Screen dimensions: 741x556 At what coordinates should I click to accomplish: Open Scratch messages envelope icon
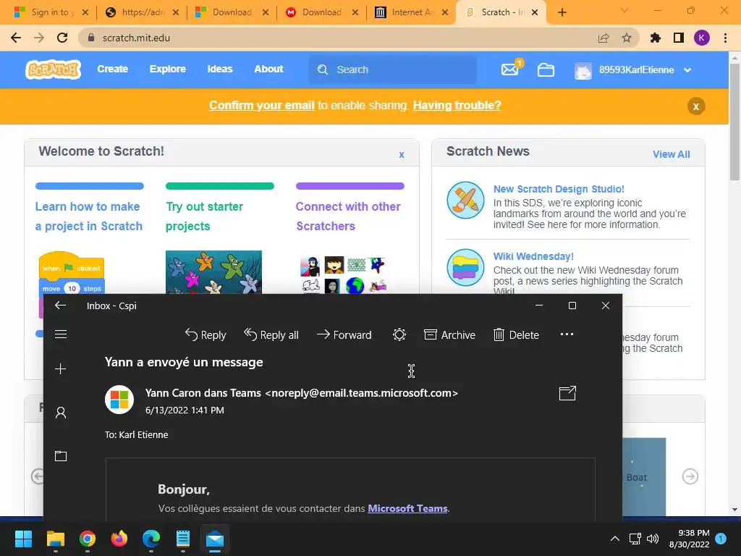click(x=510, y=70)
